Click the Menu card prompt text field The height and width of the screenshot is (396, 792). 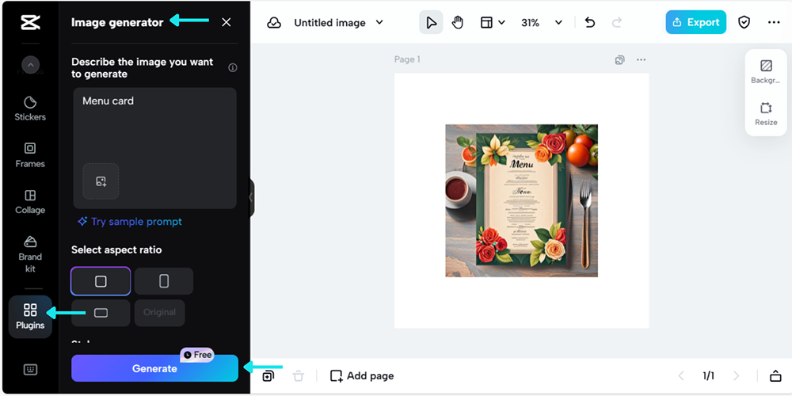[155, 148]
